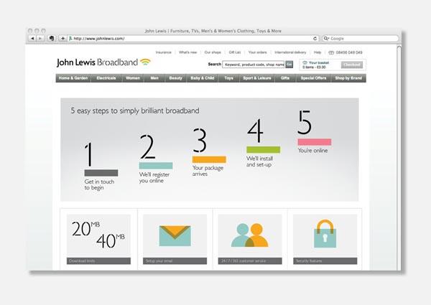Image resolution: width=431 pixels, height=305 pixels.
Task: Click the 24/7/365 customer service label bar
Action: click(x=250, y=261)
